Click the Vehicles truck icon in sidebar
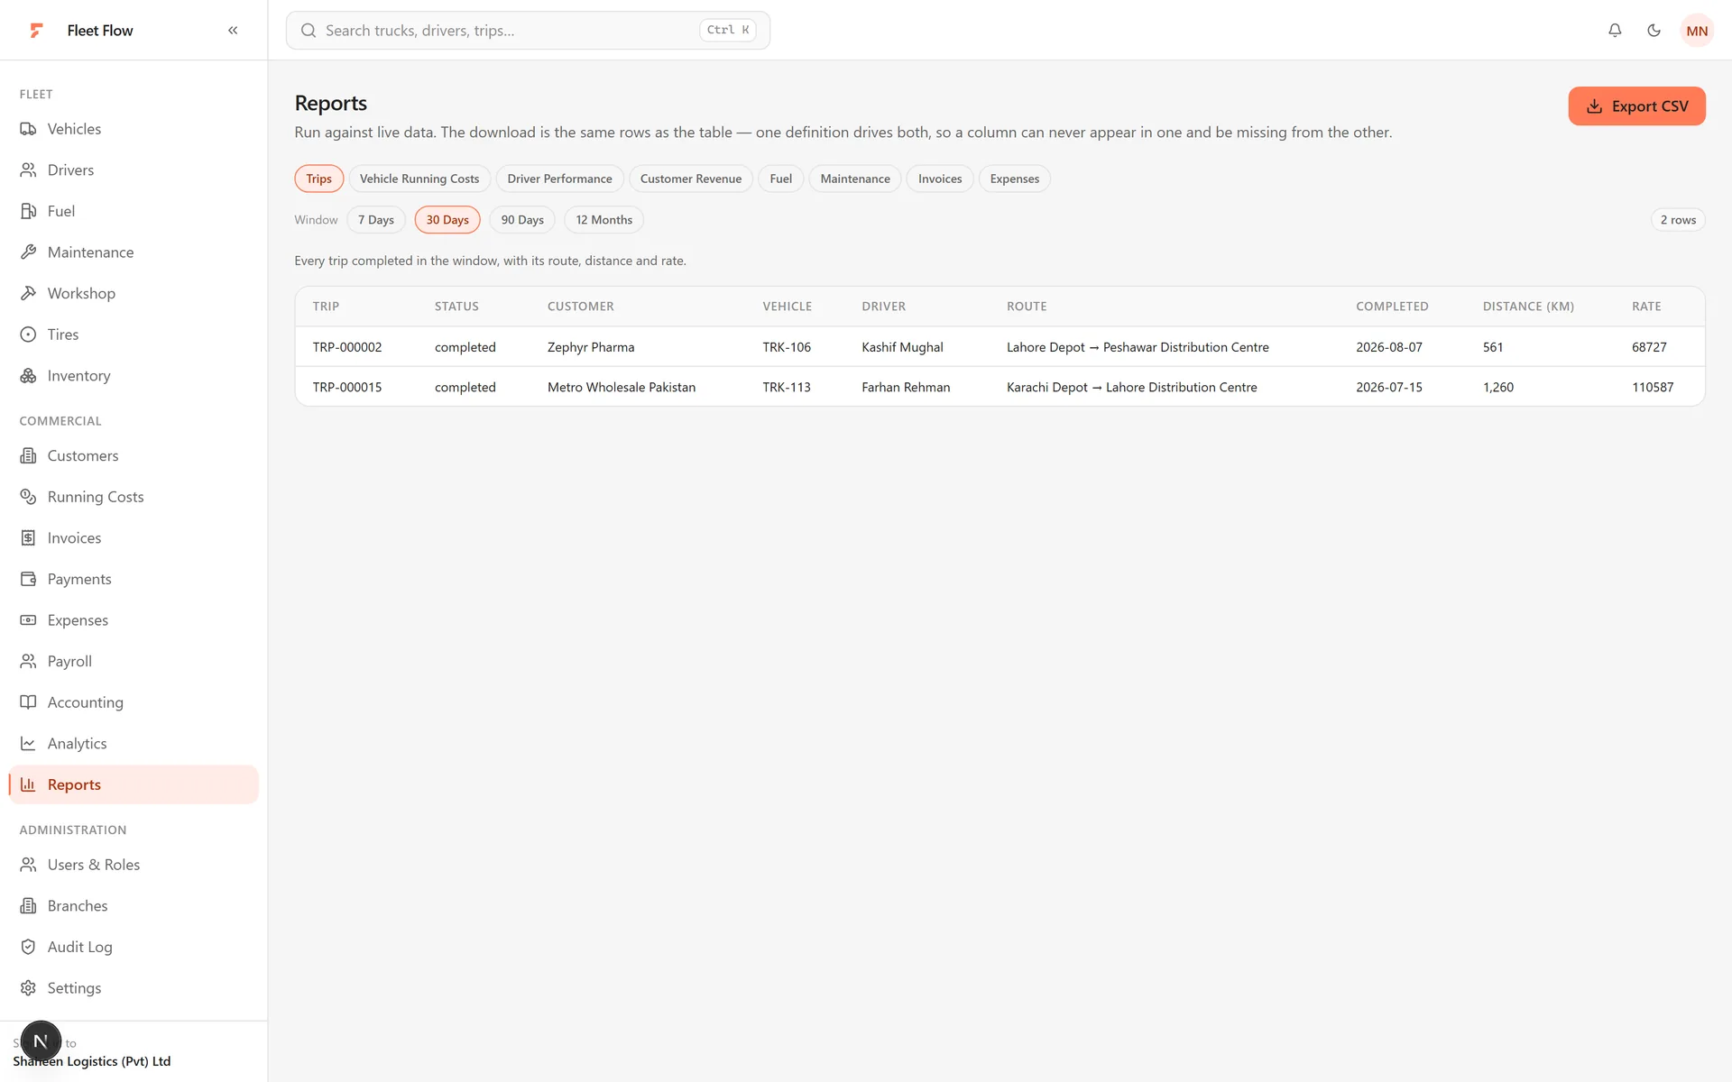This screenshot has width=1732, height=1082. coord(29,129)
